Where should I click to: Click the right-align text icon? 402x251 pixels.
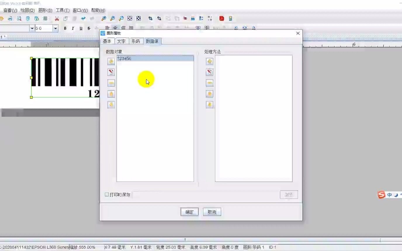pyautogui.click(x=123, y=28)
